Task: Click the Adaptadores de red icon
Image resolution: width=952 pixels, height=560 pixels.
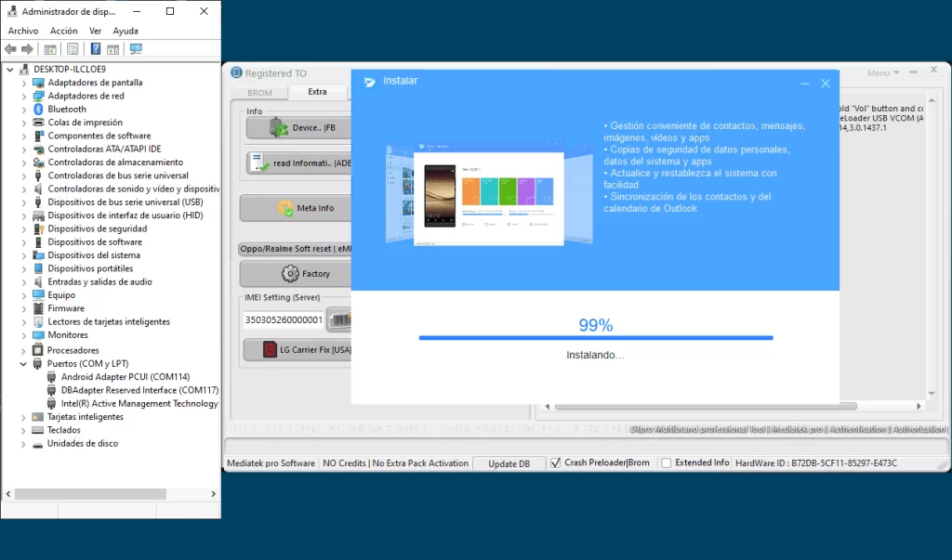Action: click(38, 96)
